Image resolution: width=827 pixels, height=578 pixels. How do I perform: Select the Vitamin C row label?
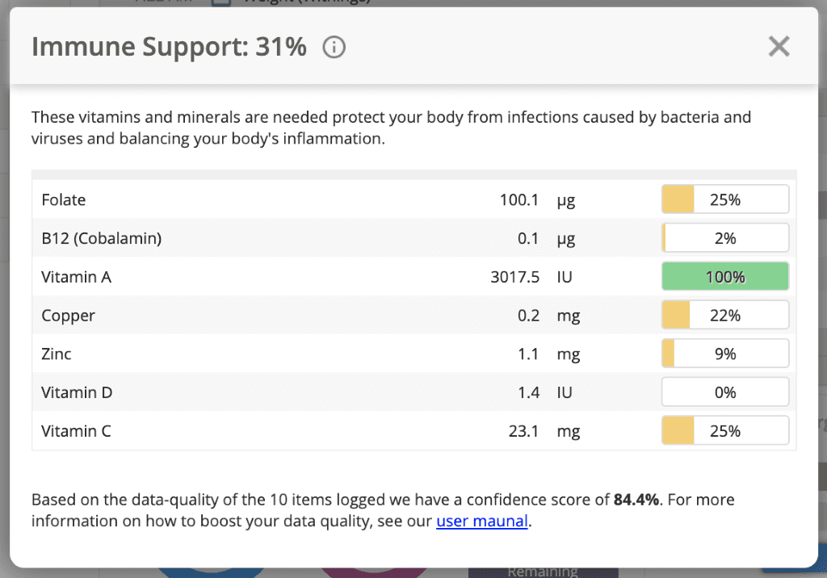point(76,431)
